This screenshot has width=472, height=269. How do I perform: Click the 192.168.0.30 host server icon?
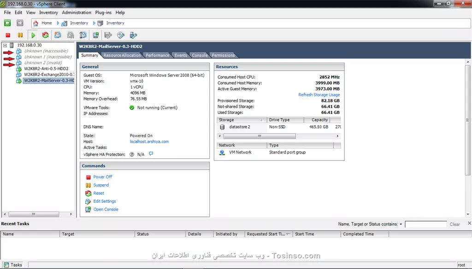(x=12, y=45)
